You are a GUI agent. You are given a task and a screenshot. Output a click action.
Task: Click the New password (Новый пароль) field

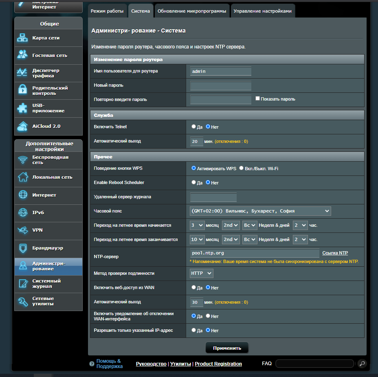220,85
